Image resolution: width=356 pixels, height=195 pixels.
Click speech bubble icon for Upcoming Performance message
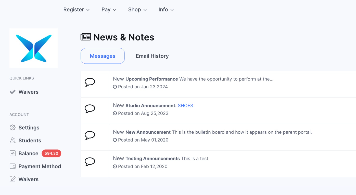(90, 82)
